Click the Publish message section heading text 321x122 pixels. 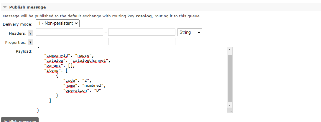(x=27, y=7)
